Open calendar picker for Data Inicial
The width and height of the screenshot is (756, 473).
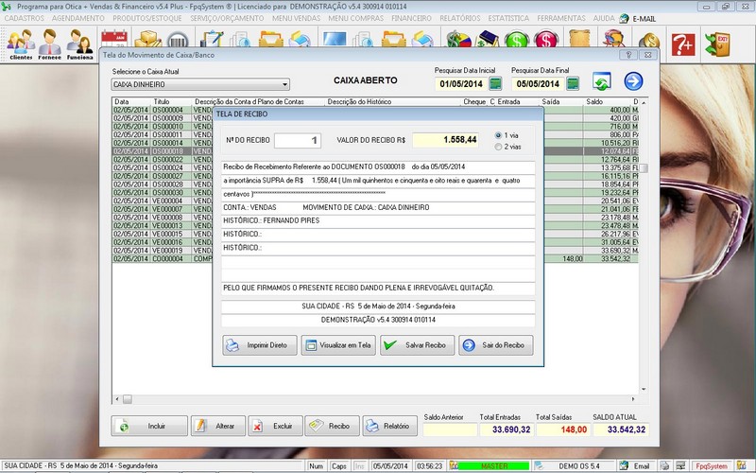[495, 83]
